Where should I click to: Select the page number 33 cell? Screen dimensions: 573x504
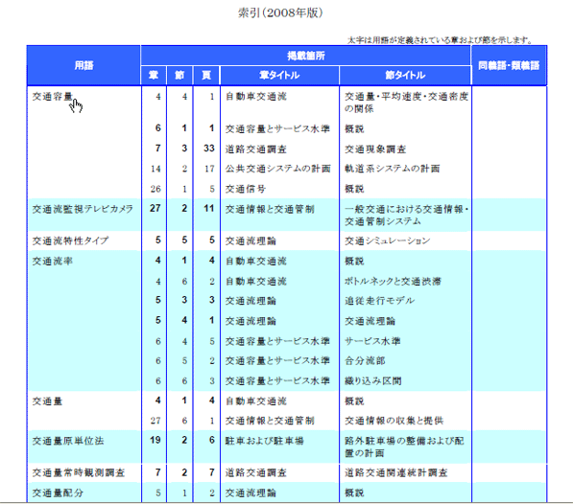click(209, 149)
